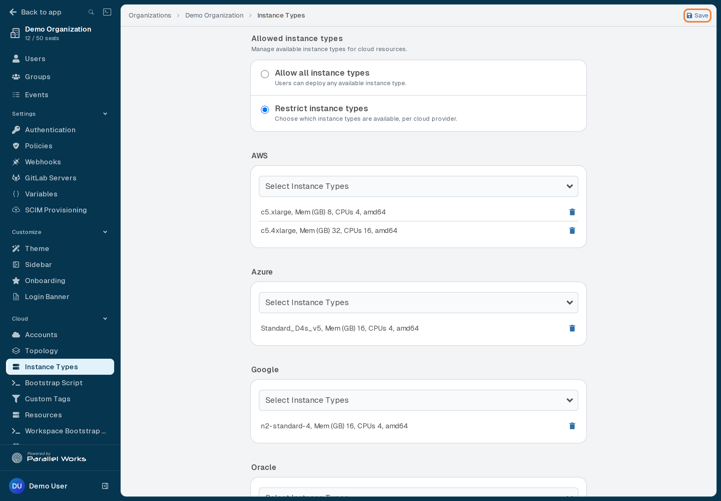721x501 pixels.
Task: Click the SCIM Provisioning cloud icon
Action: tap(16, 210)
